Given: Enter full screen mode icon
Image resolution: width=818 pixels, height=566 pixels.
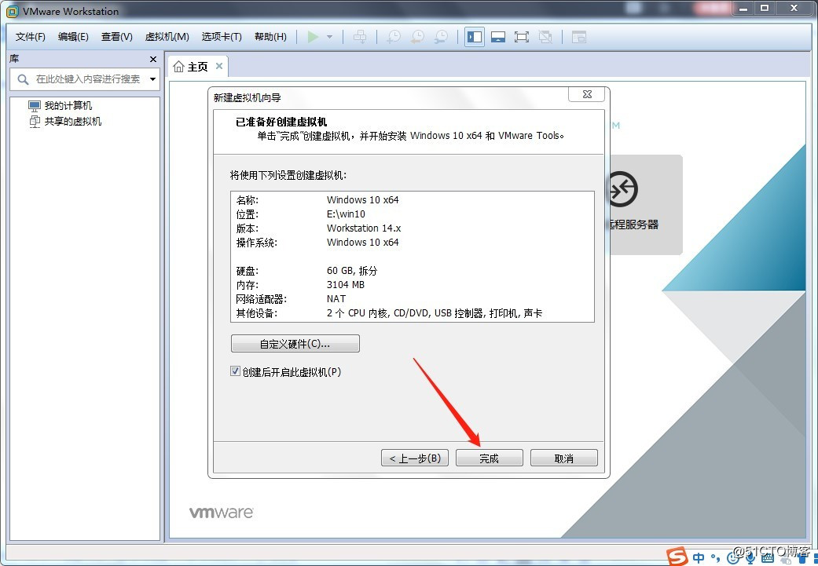Looking at the screenshot, I should 522,36.
